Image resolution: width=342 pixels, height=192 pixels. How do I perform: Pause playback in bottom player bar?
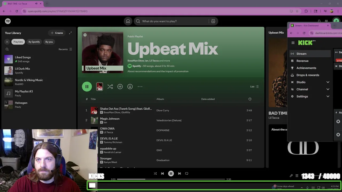tap(171, 173)
